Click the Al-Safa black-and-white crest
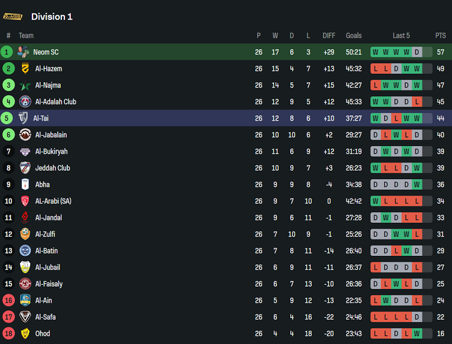Screen dimensions: 452x344 point(25,317)
